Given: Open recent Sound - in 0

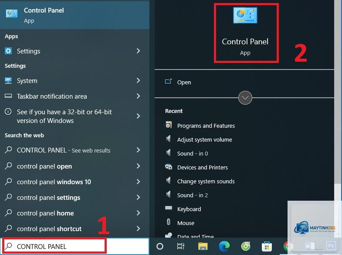Looking at the screenshot, I should tap(193, 154).
